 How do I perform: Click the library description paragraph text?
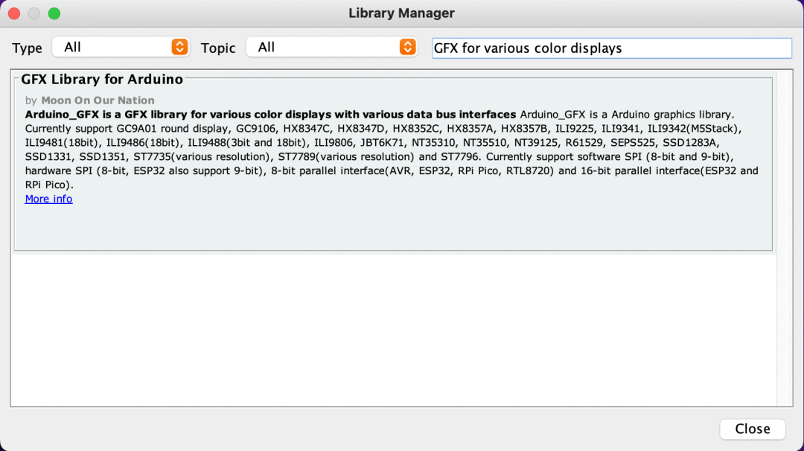[392, 150]
